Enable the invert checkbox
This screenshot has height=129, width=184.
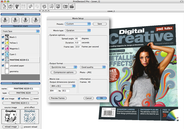31,99
